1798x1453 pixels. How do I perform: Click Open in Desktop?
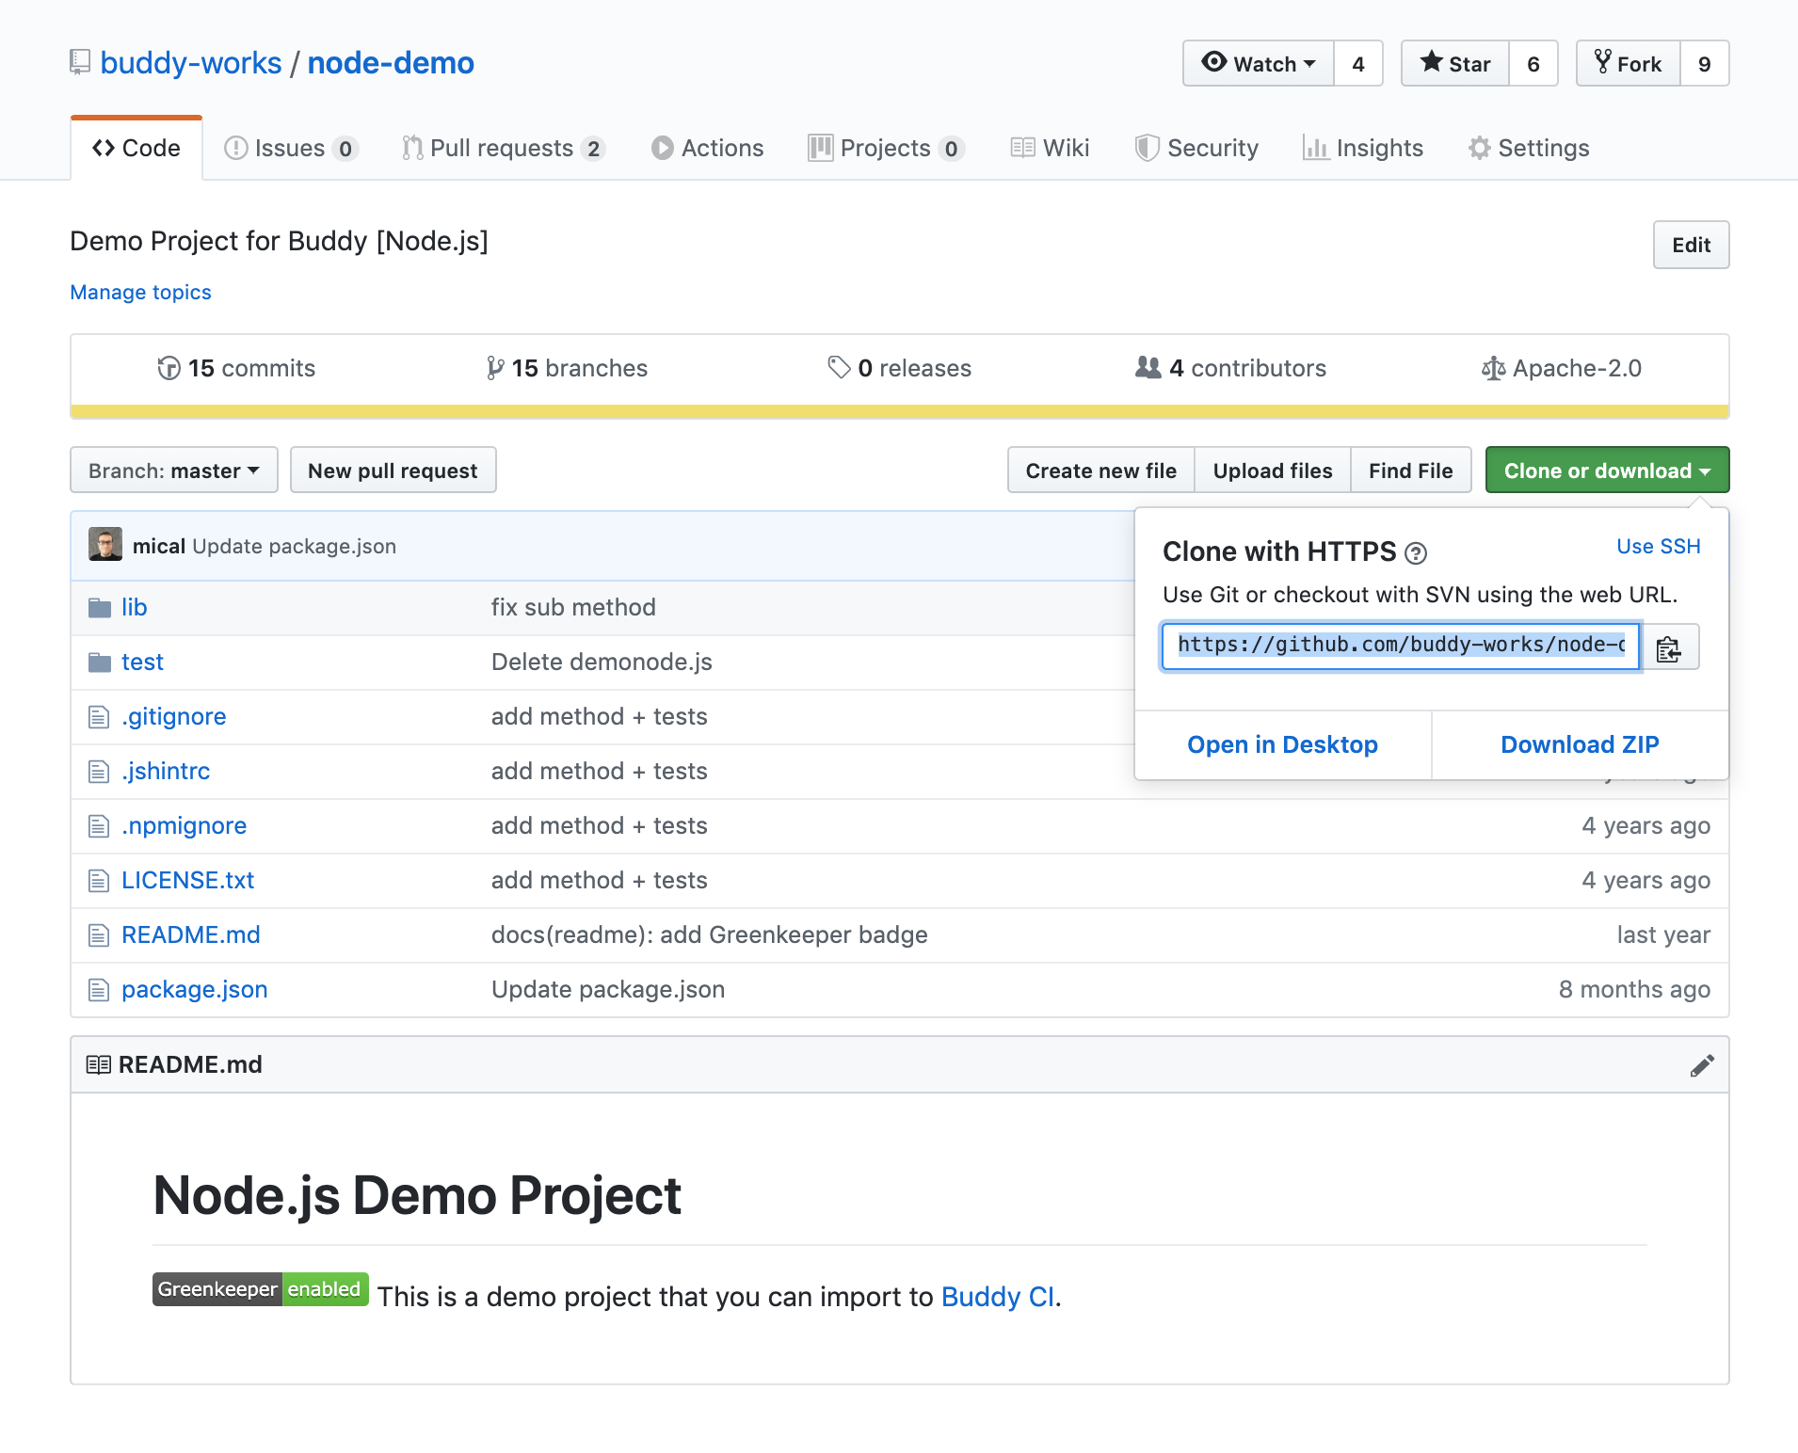(1282, 744)
